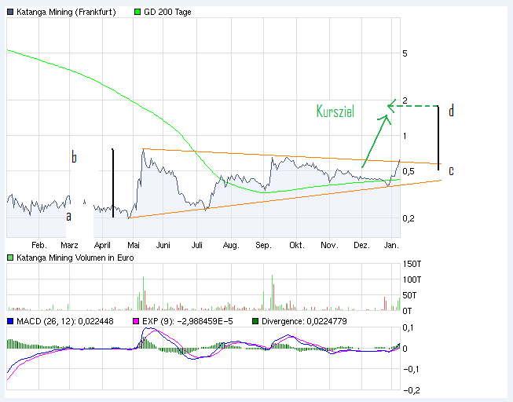Click the tallest volume bar in May
513x402 pixels.
pyautogui.click(x=143, y=294)
